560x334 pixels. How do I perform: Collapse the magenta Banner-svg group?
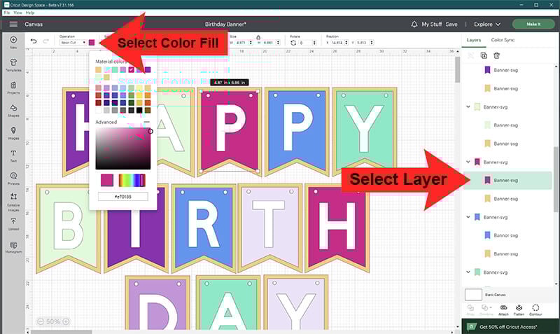(468, 162)
